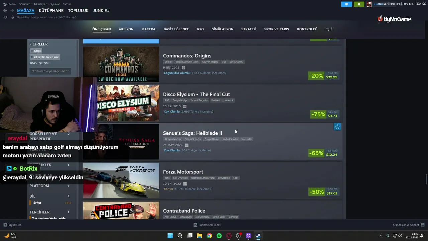Screen dimensions: 428x241
Task: Click the Steam logo menu
Action: coord(9,4)
